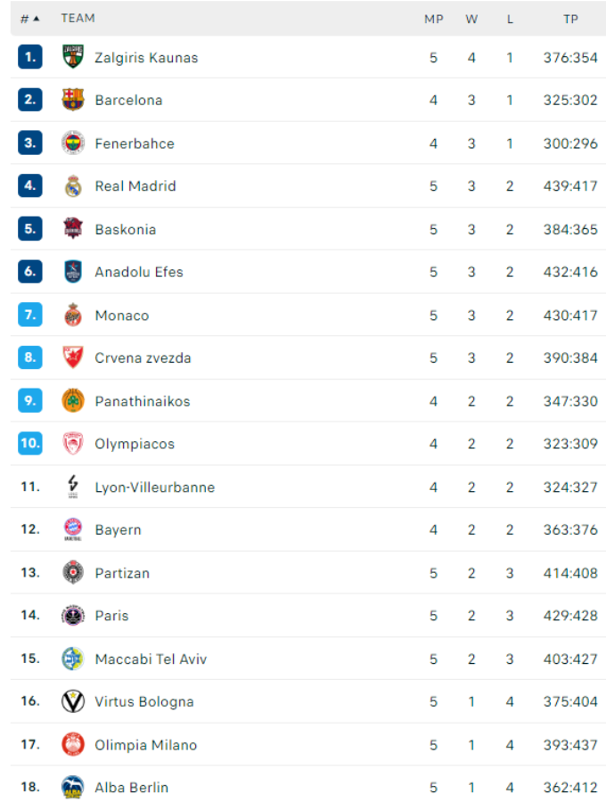Click the Anadolu Efes logo

click(x=73, y=272)
